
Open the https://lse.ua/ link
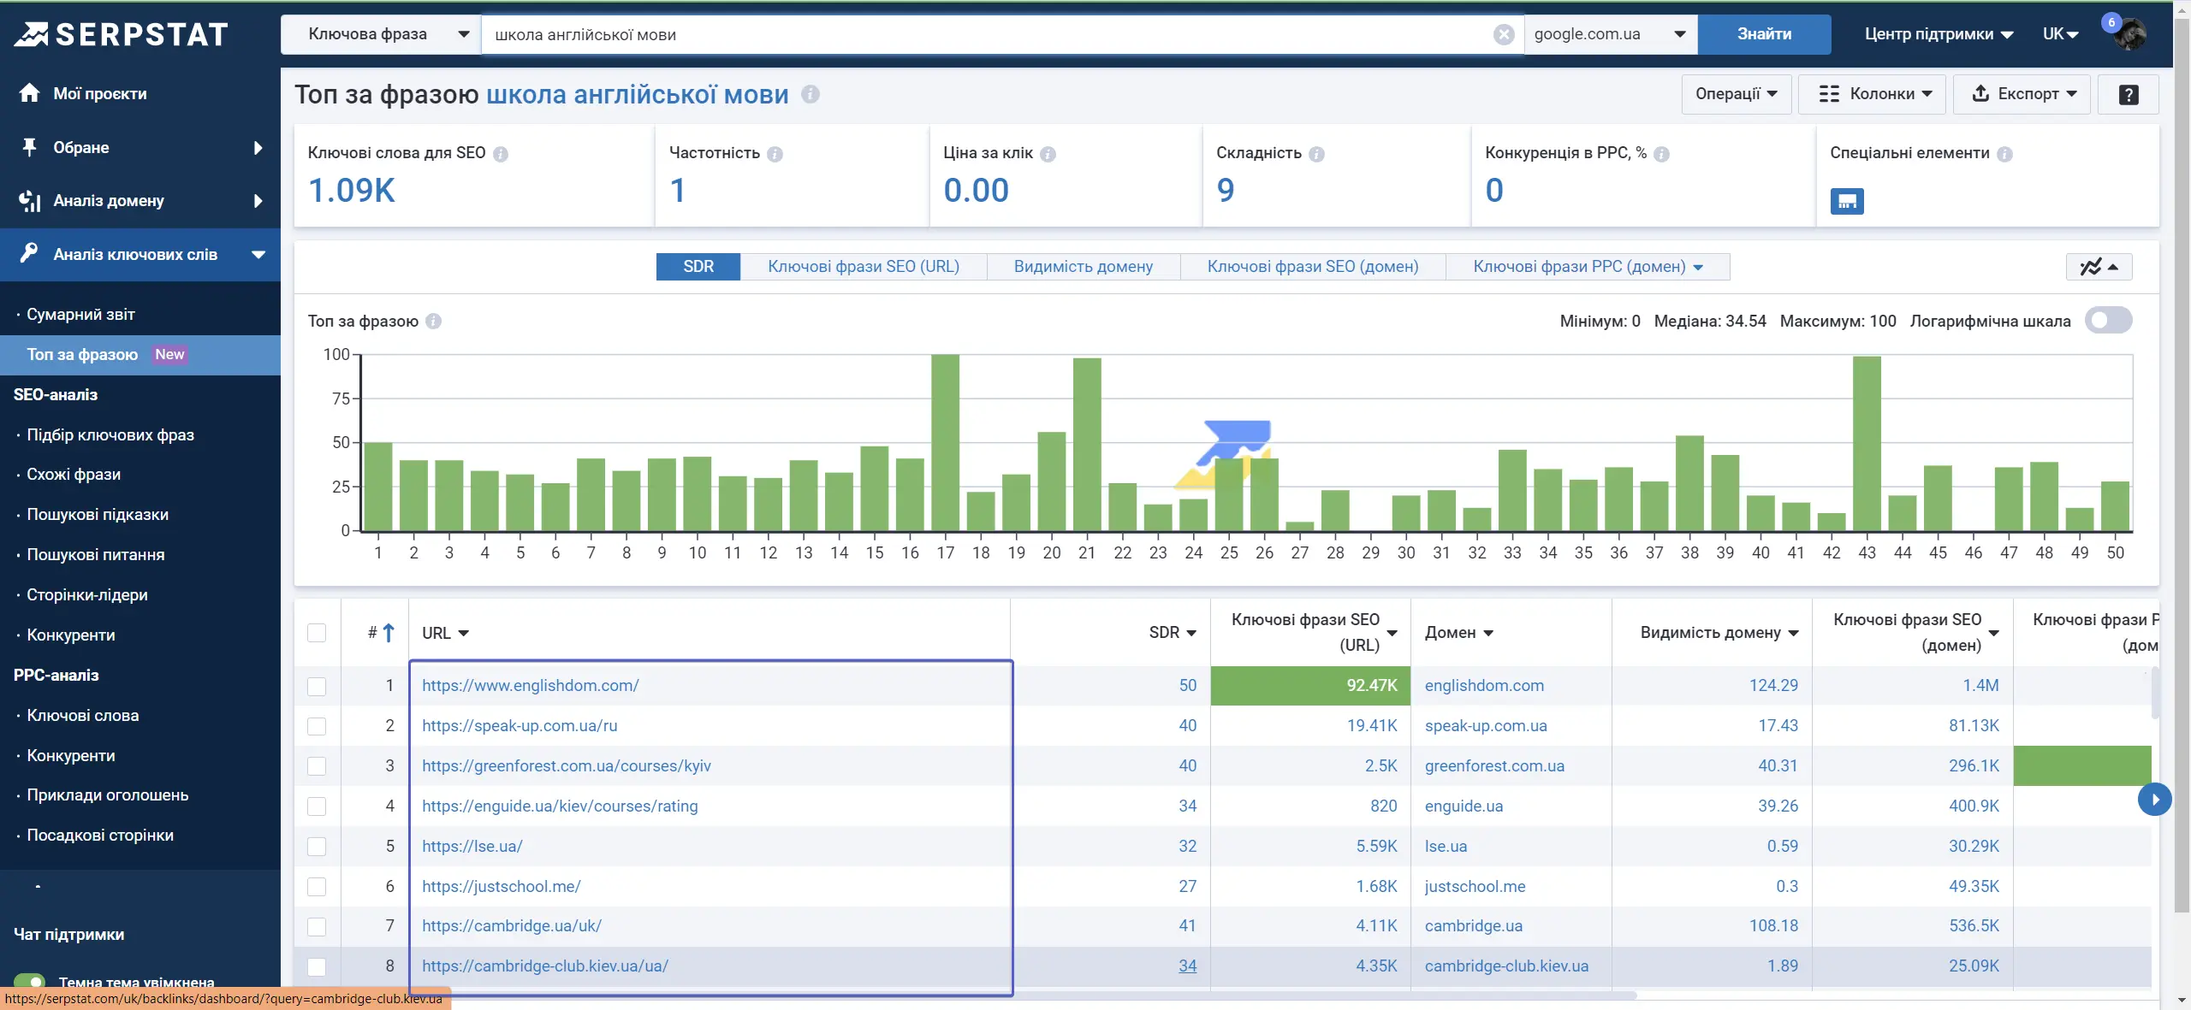[472, 846]
